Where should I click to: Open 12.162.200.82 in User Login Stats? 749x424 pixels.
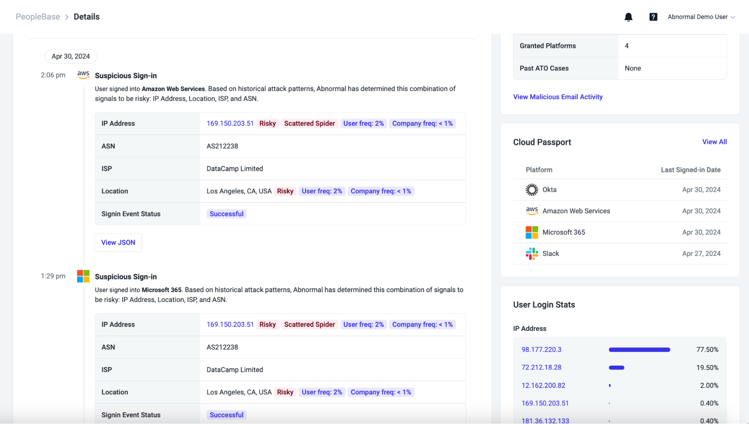click(543, 386)
